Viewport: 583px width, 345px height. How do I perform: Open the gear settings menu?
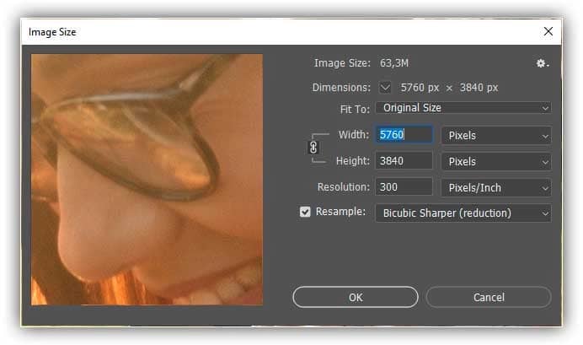pyautogui.click(x=542, y=63)
